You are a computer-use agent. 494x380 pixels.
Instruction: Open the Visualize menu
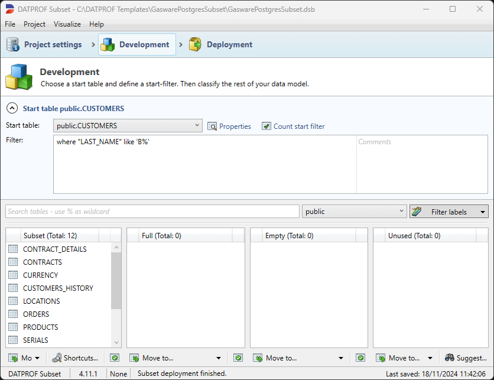(67, 24)
